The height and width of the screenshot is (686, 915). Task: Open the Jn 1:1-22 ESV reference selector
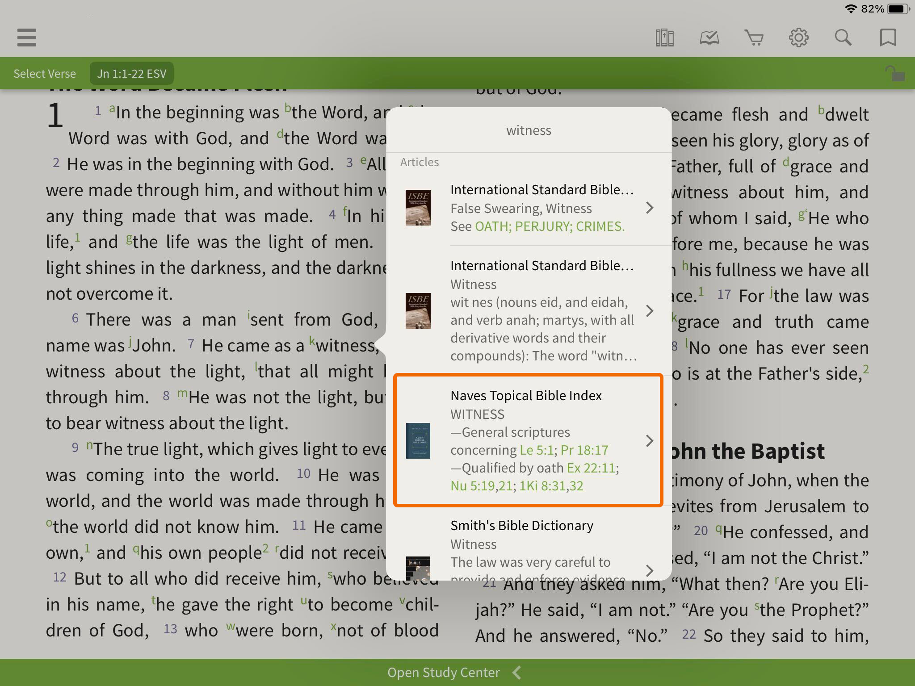[x=132, y=73]
